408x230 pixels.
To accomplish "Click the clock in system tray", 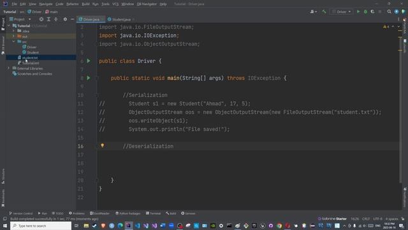I will (x=390, y=226).
